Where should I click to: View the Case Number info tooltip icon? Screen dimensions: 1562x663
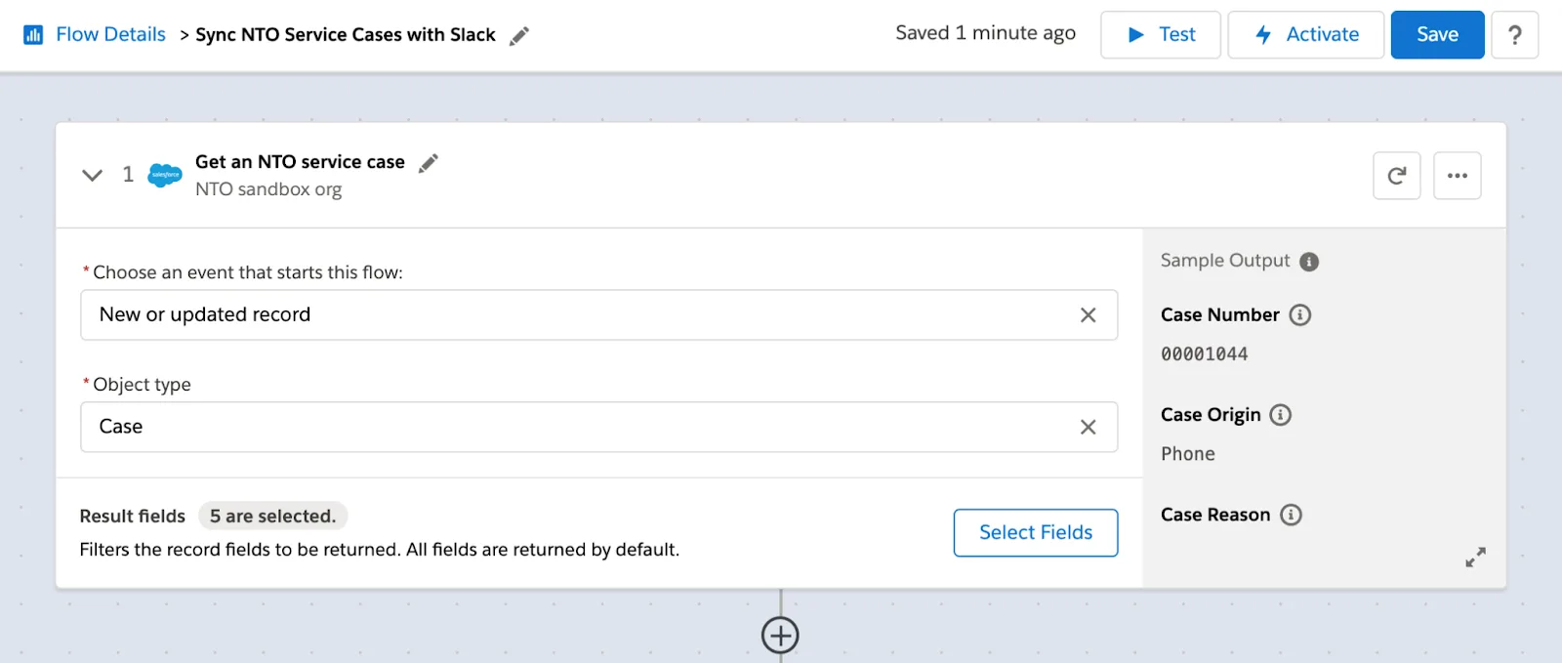pos(1300,314)
